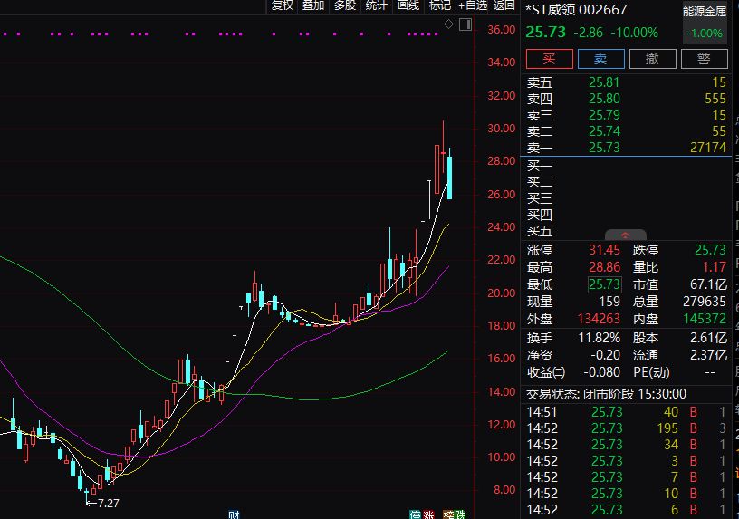
Task: Open the 叠加 overlay menu
Action: 313,5
